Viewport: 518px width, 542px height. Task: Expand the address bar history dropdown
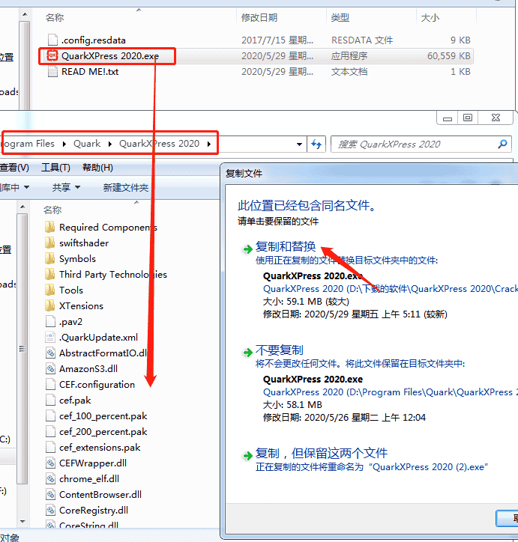pos(299,144)
